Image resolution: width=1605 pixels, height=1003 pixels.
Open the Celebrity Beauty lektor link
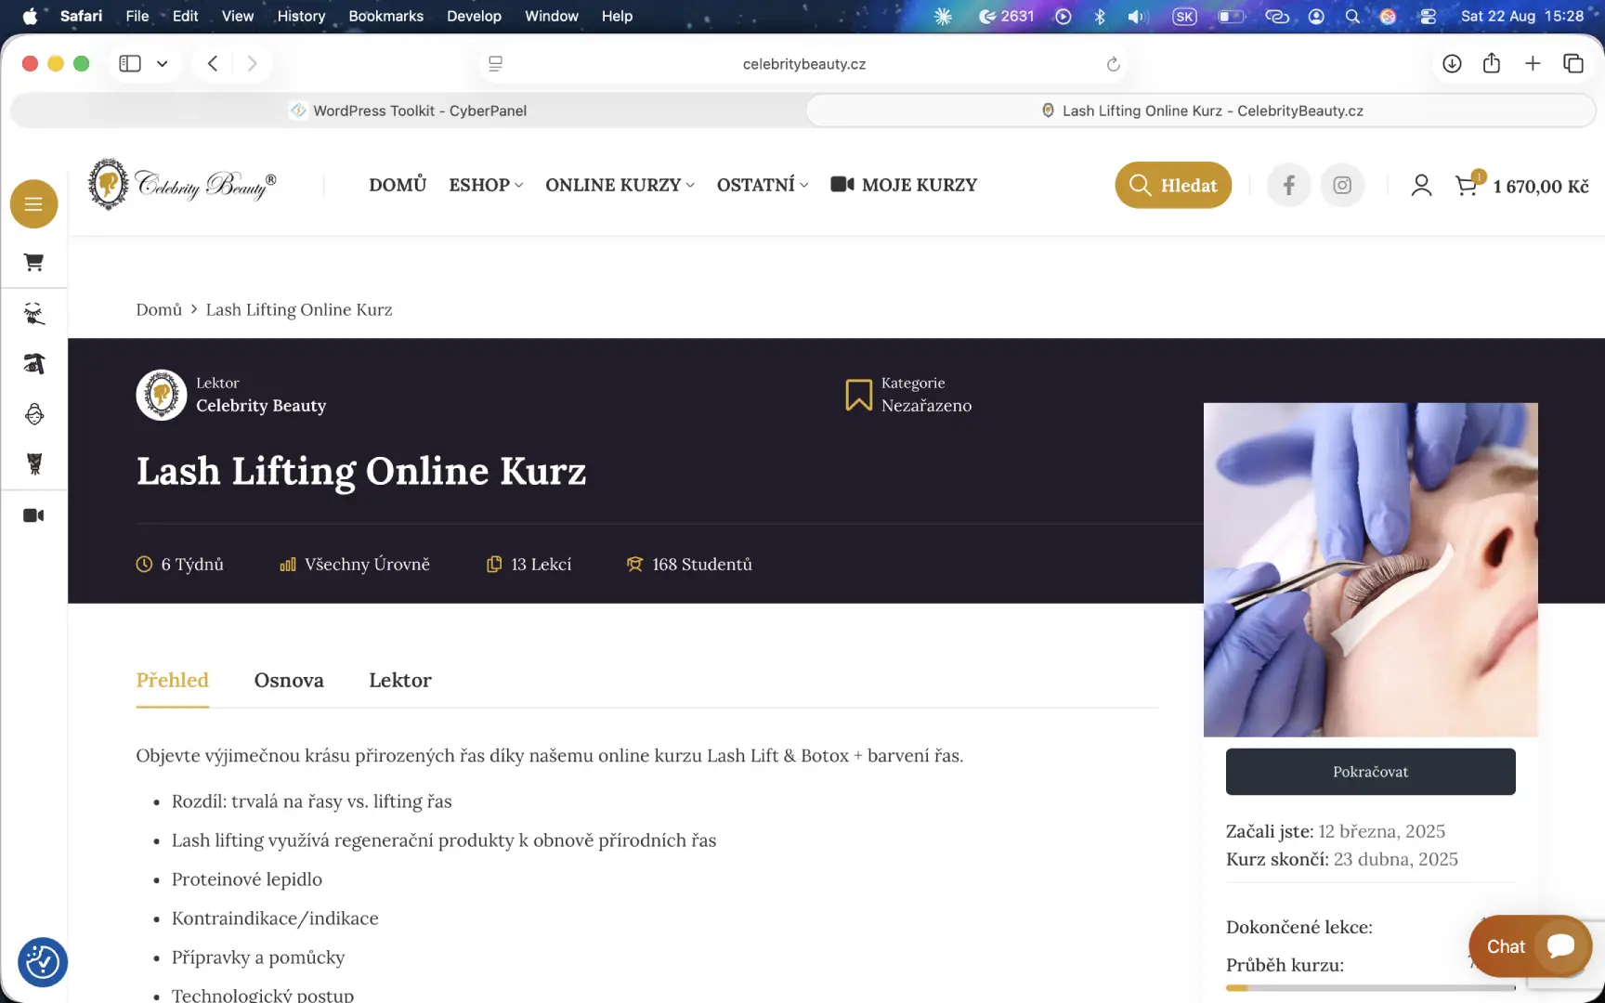(x=261, y=406)
